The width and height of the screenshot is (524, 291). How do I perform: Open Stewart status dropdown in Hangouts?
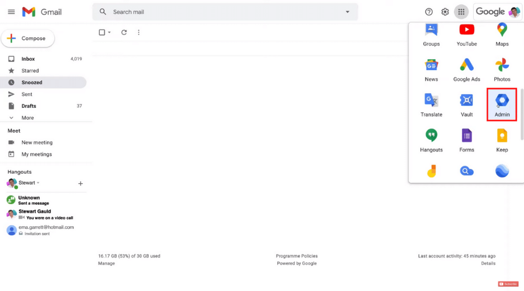click(38, 183)
